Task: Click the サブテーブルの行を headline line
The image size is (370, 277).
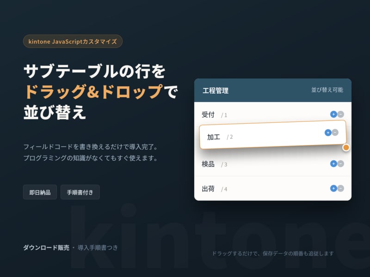Action: pos(95,71)
